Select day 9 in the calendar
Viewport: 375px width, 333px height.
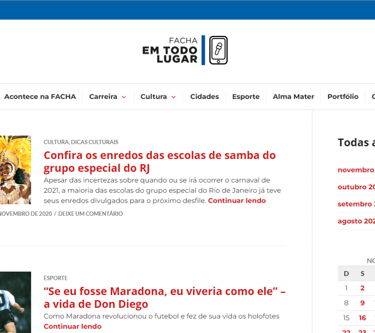pos(362,303)
